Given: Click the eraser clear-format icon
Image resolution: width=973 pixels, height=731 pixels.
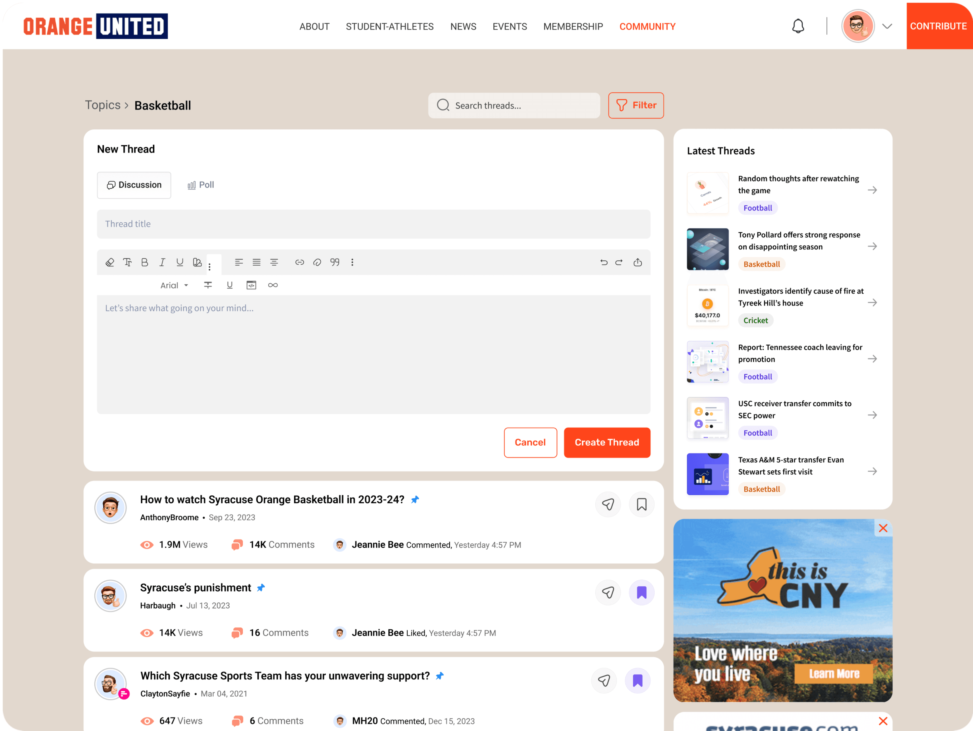Looking at the screenshot, I should pos(110,263).
